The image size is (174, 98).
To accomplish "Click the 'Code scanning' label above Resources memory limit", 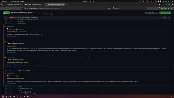I will 13,60.
